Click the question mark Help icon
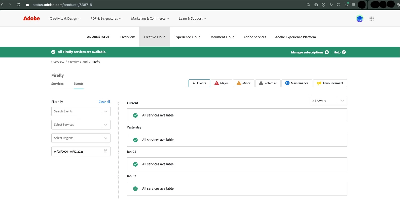 tap(344, 52)
